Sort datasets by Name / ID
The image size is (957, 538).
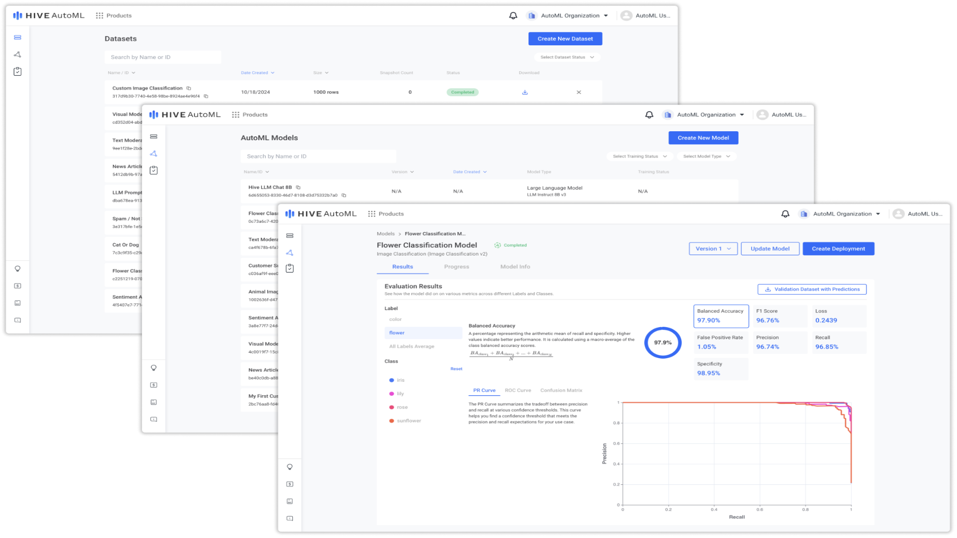click(x=121, y=73)
